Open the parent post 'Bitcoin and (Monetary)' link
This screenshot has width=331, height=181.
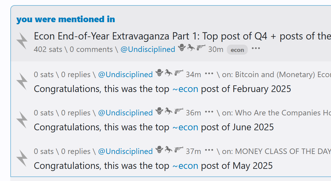[282, 75]
